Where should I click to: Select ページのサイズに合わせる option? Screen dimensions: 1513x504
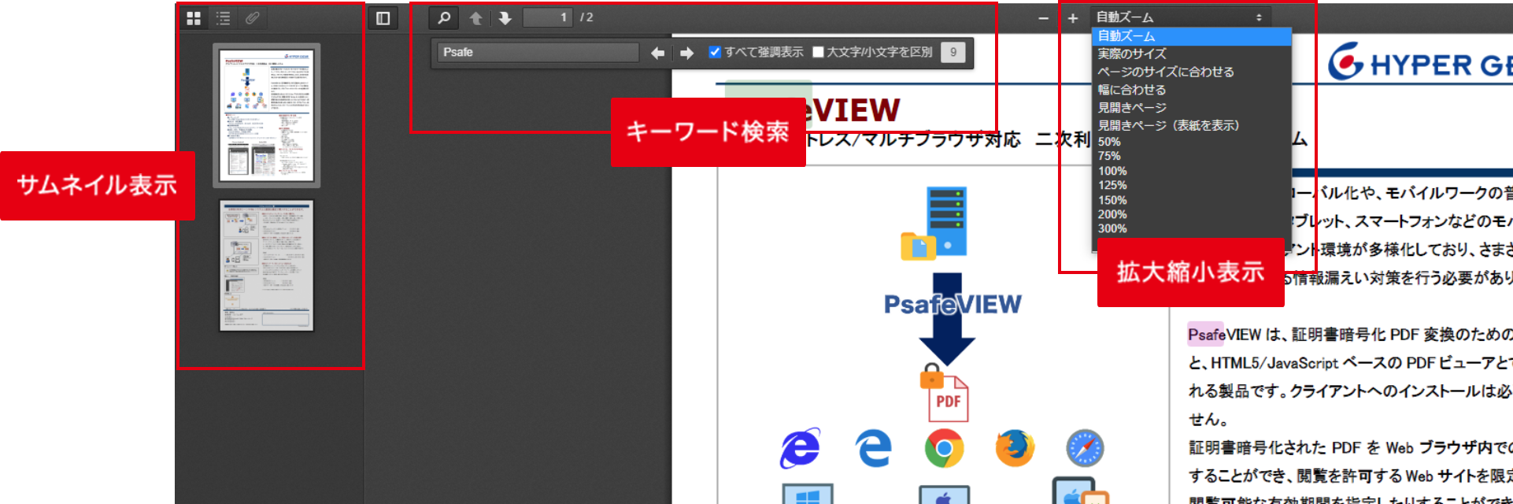pyautogui.click(x=1192, y=72)
